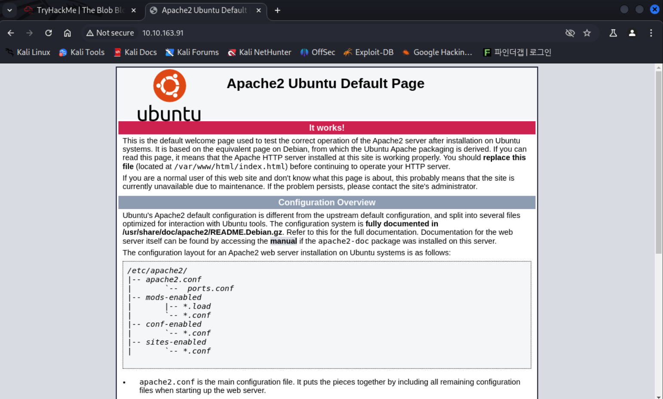The image size is (663, 399).
Task: Click the window's second dimmed round control button
Action: tap(639, 9)
